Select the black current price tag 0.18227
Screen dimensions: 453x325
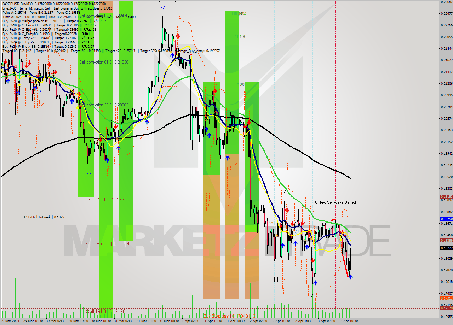pyautogui.click(x=446, y=248)
